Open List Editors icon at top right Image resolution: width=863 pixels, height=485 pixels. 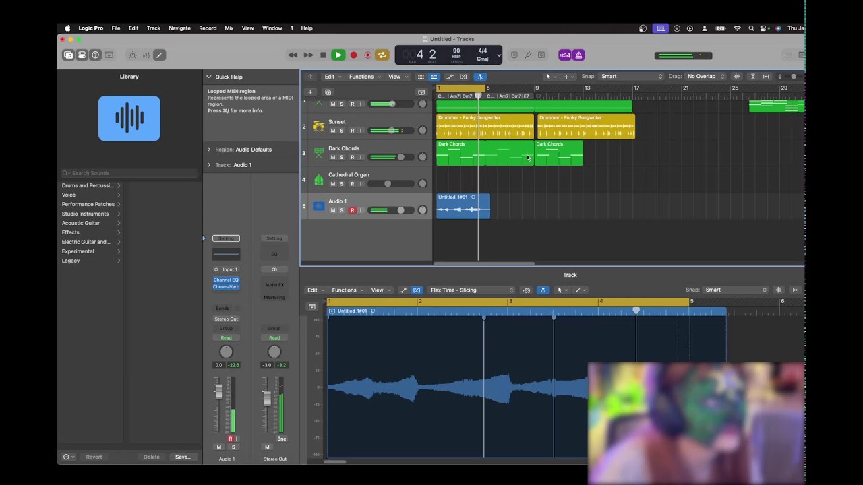click(787, 55)
